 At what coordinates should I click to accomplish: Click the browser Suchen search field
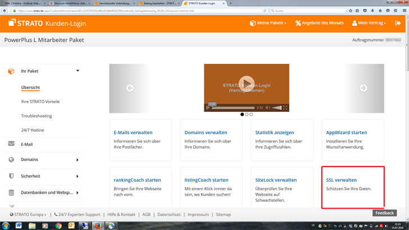pyautogui.click(x=308, y=11)
